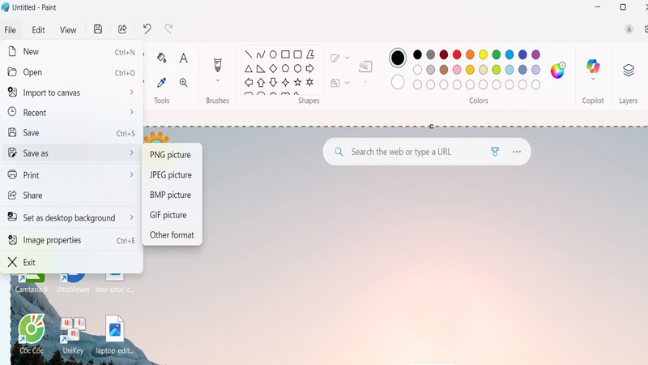The width and height of the screenshot is (648, 365).
Task: Open the Layers panel
Action: pos(629,70)
